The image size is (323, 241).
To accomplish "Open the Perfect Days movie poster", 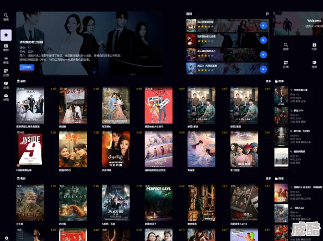I will coord(158,203).
